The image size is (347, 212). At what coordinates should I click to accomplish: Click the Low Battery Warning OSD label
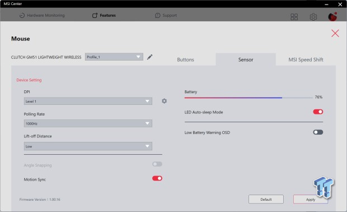click(207, 132)
